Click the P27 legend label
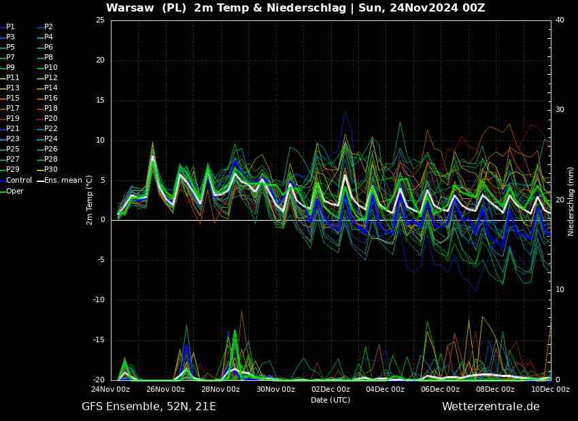This screenshot has width=578, height=421. 10,159
